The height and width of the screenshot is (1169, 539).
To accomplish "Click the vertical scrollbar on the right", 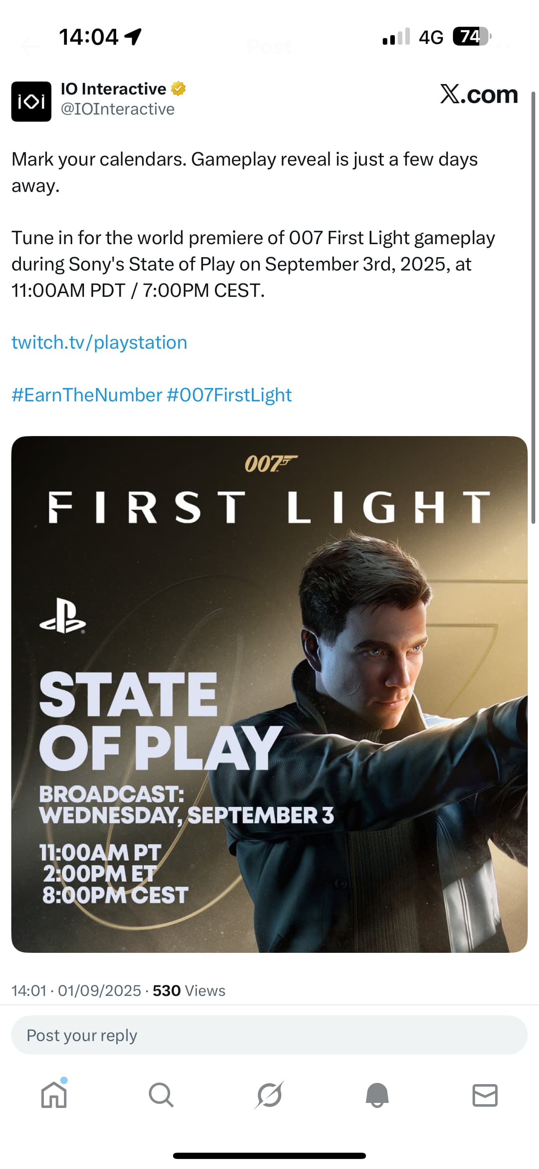I will 534,309.
